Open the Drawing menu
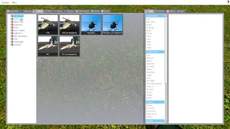The height and width of the screenshot is (129, 230). [x=5, y=3]
